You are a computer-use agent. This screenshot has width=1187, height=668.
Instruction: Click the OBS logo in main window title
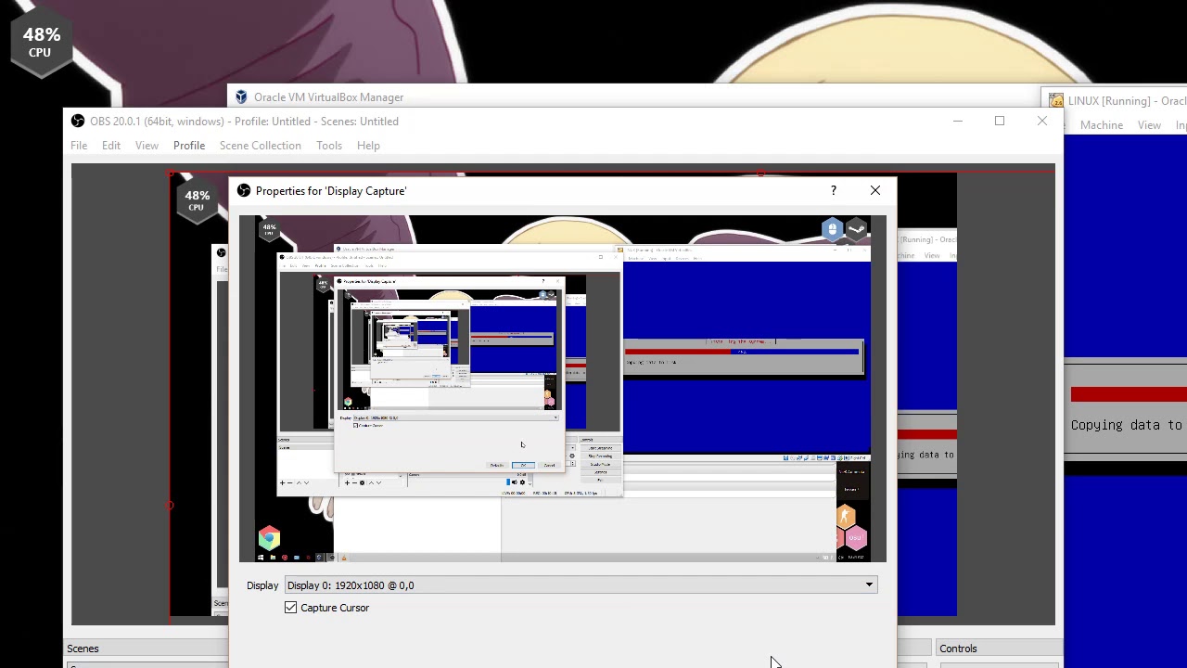click(78, 122)
